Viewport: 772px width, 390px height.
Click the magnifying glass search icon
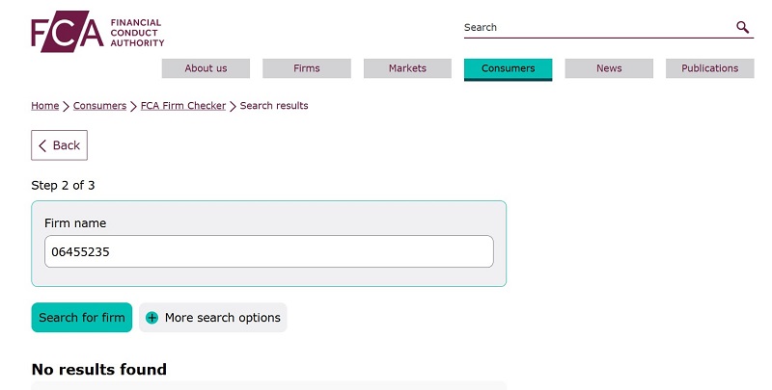point(742,27)
